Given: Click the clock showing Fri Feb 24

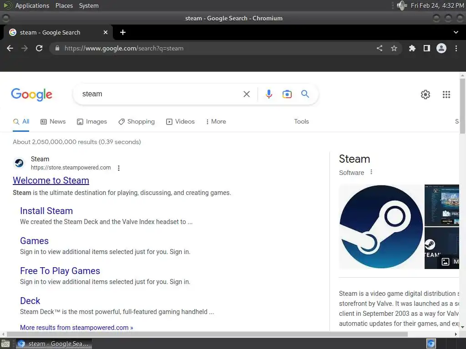Looking at the screenshot, I should pos(437,5).
